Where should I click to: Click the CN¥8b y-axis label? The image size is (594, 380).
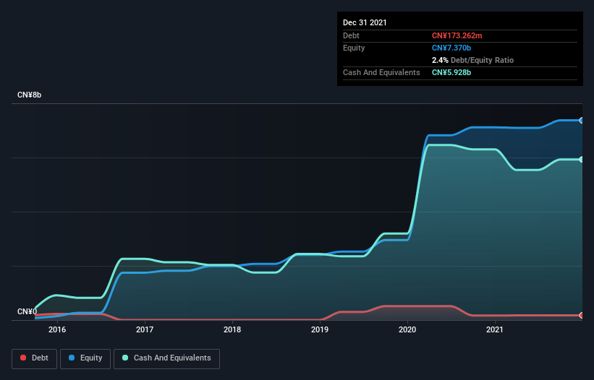point(29,95)
